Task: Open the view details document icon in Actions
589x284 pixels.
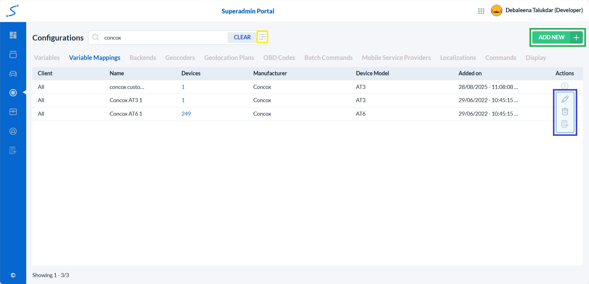Action: tap(565, 124)
